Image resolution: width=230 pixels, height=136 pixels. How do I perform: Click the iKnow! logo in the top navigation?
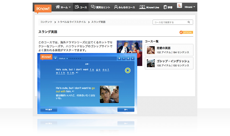(x=43, y=9)
